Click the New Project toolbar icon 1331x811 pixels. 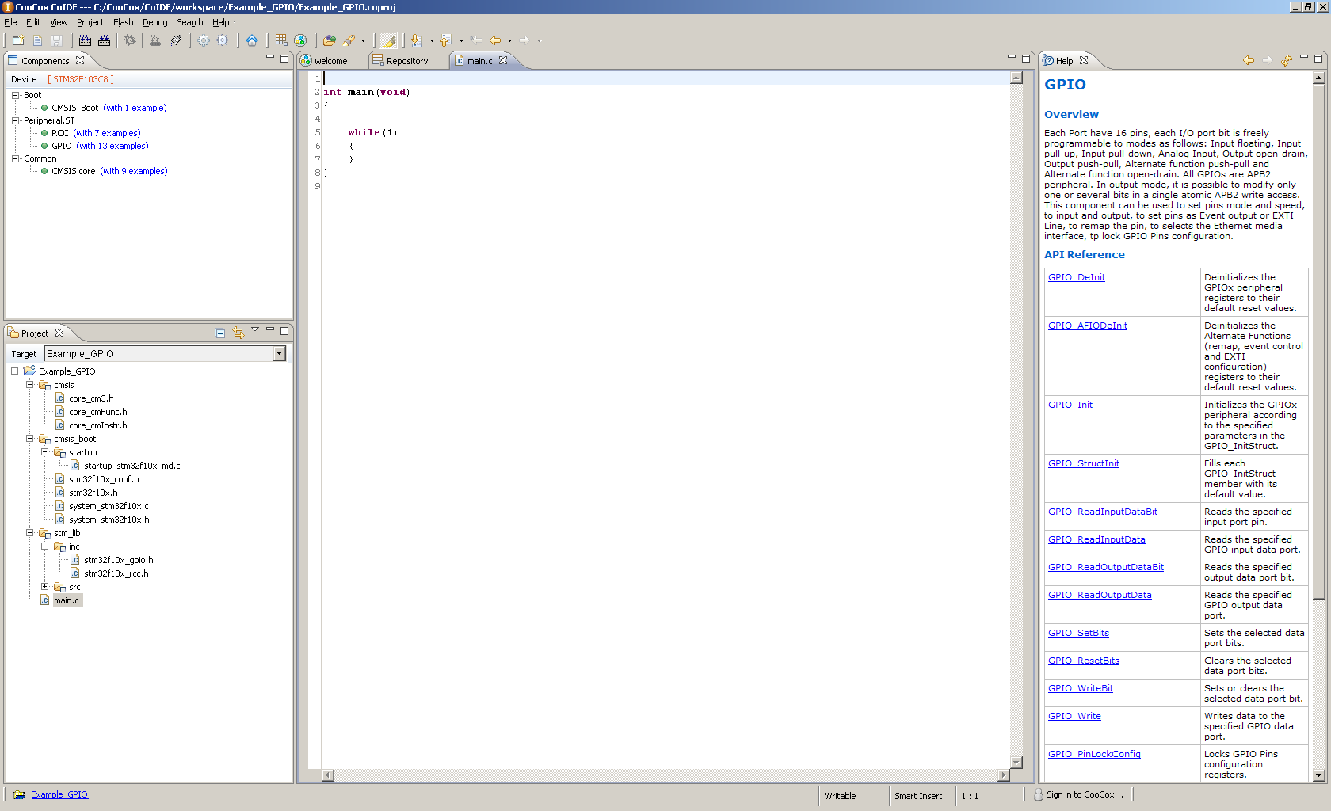coord(17,40)
